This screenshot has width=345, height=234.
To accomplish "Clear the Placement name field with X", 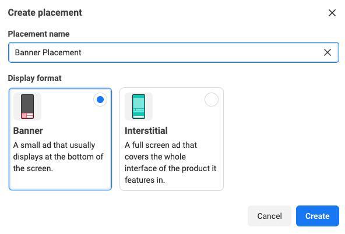I will point(328,52).
